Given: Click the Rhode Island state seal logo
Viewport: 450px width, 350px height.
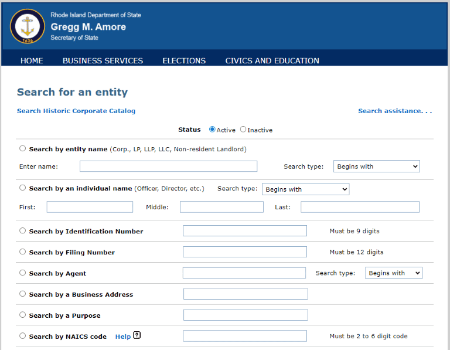Looking at the screenshot, I should [x=28, y=26].
